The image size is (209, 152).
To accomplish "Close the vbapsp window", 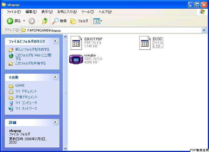I will tap(204, 5).
